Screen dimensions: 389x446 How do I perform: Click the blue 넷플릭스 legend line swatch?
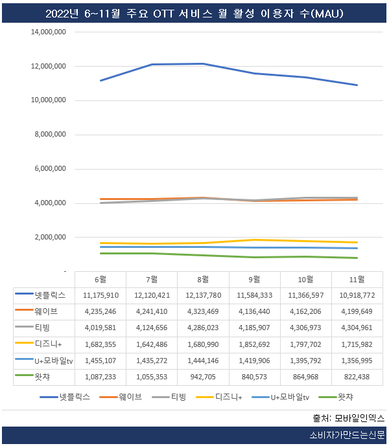(x=49, y=397)
